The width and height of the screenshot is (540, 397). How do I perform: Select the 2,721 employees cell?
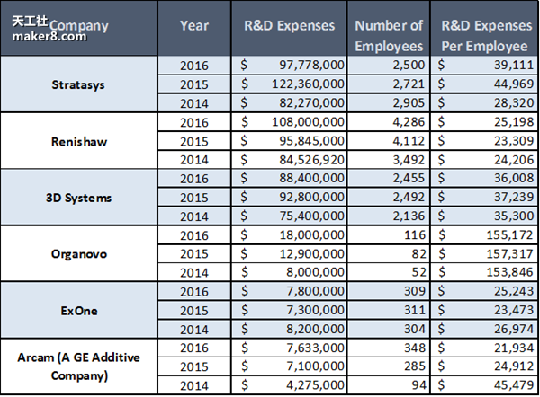389,84
